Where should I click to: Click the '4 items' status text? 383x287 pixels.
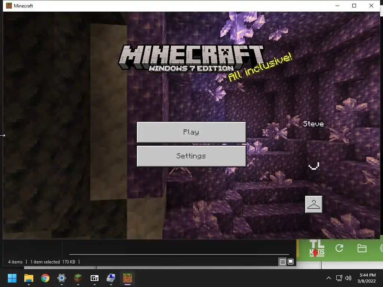(x=15, y=262)
